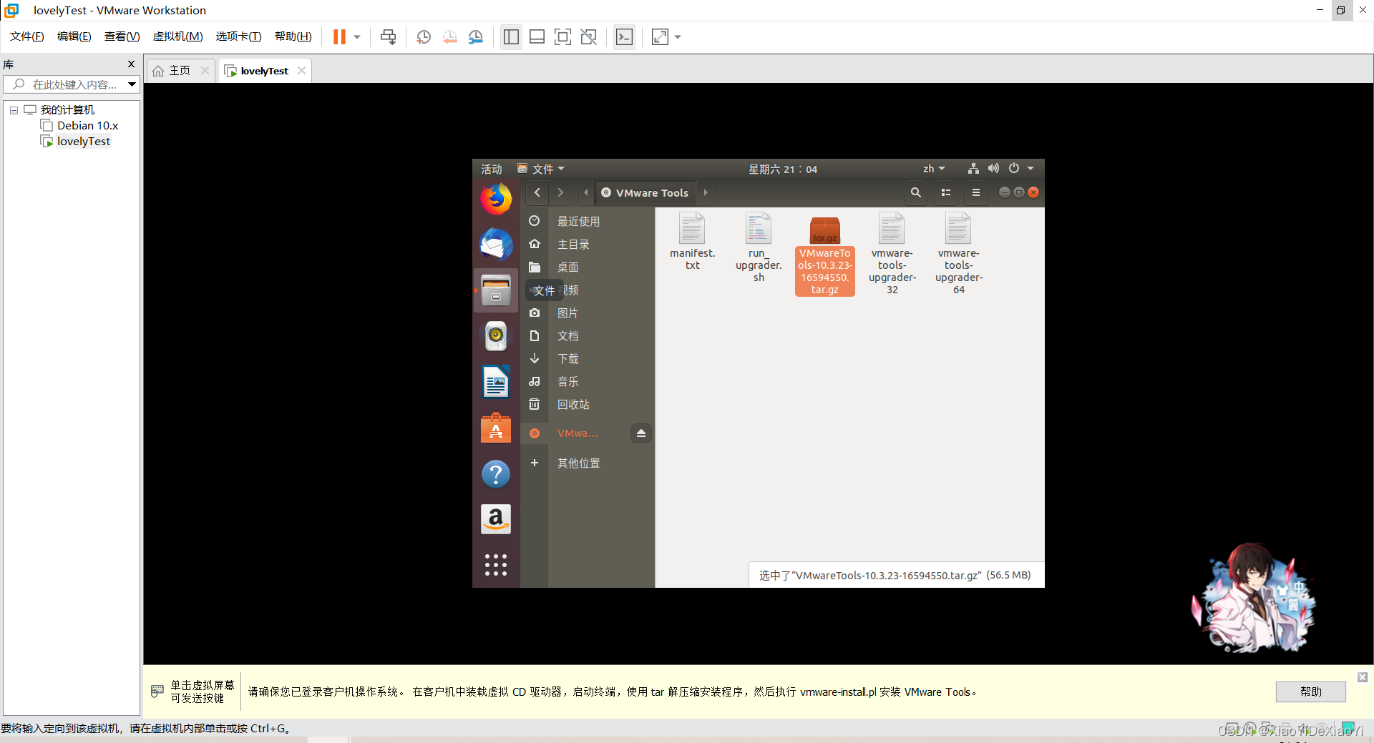Click the volume speaker icon

(993, 169)
